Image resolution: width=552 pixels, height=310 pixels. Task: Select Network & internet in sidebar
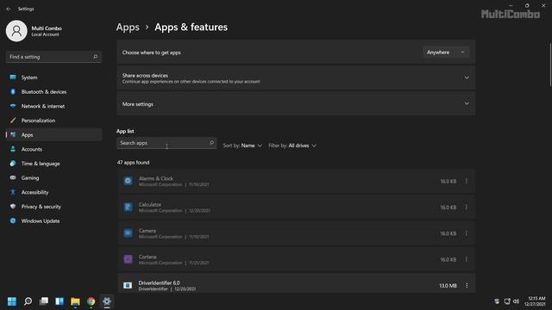click(53, 106)
